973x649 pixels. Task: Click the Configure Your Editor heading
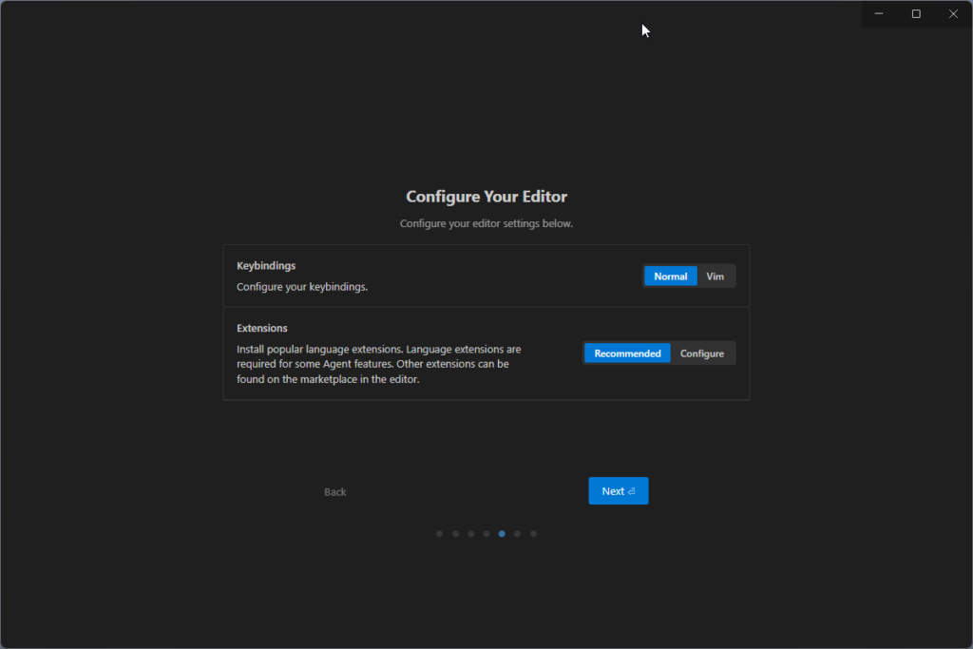coord(486,197)
